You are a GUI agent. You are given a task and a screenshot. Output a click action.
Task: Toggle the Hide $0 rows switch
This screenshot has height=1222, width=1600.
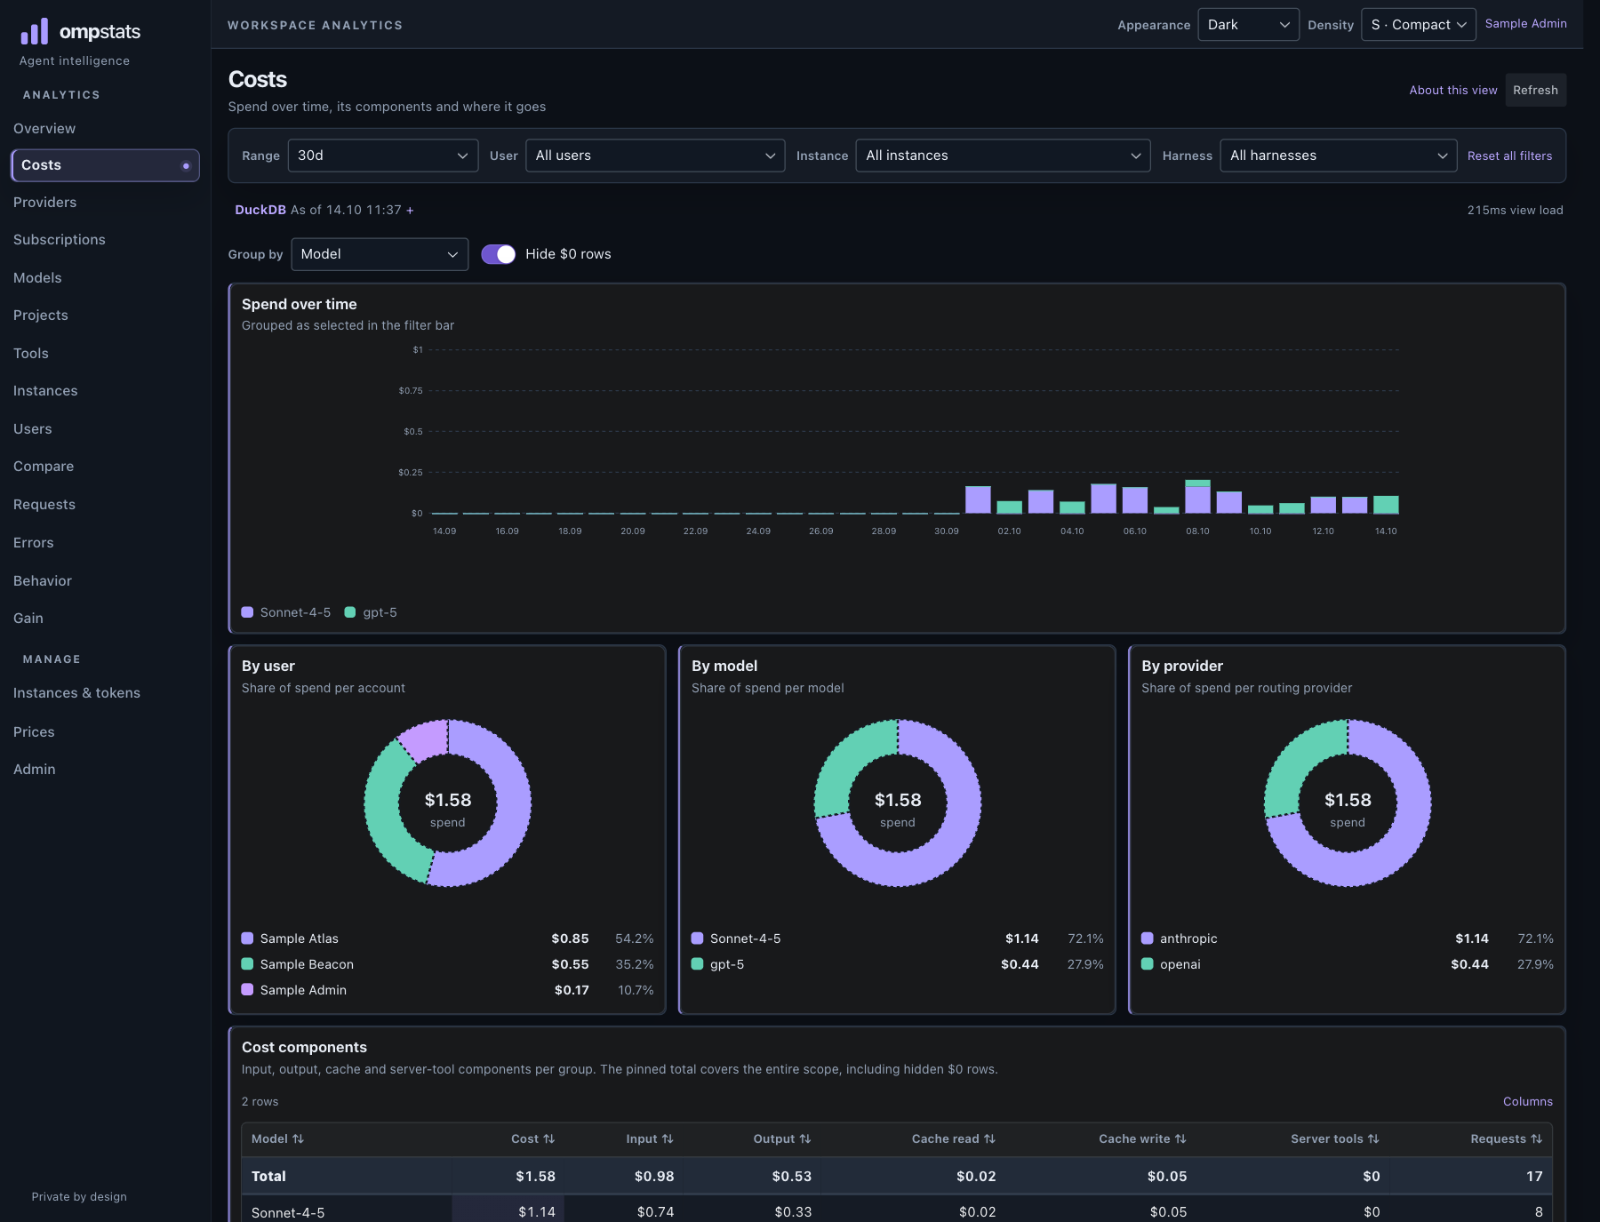(x=498, y=254)
